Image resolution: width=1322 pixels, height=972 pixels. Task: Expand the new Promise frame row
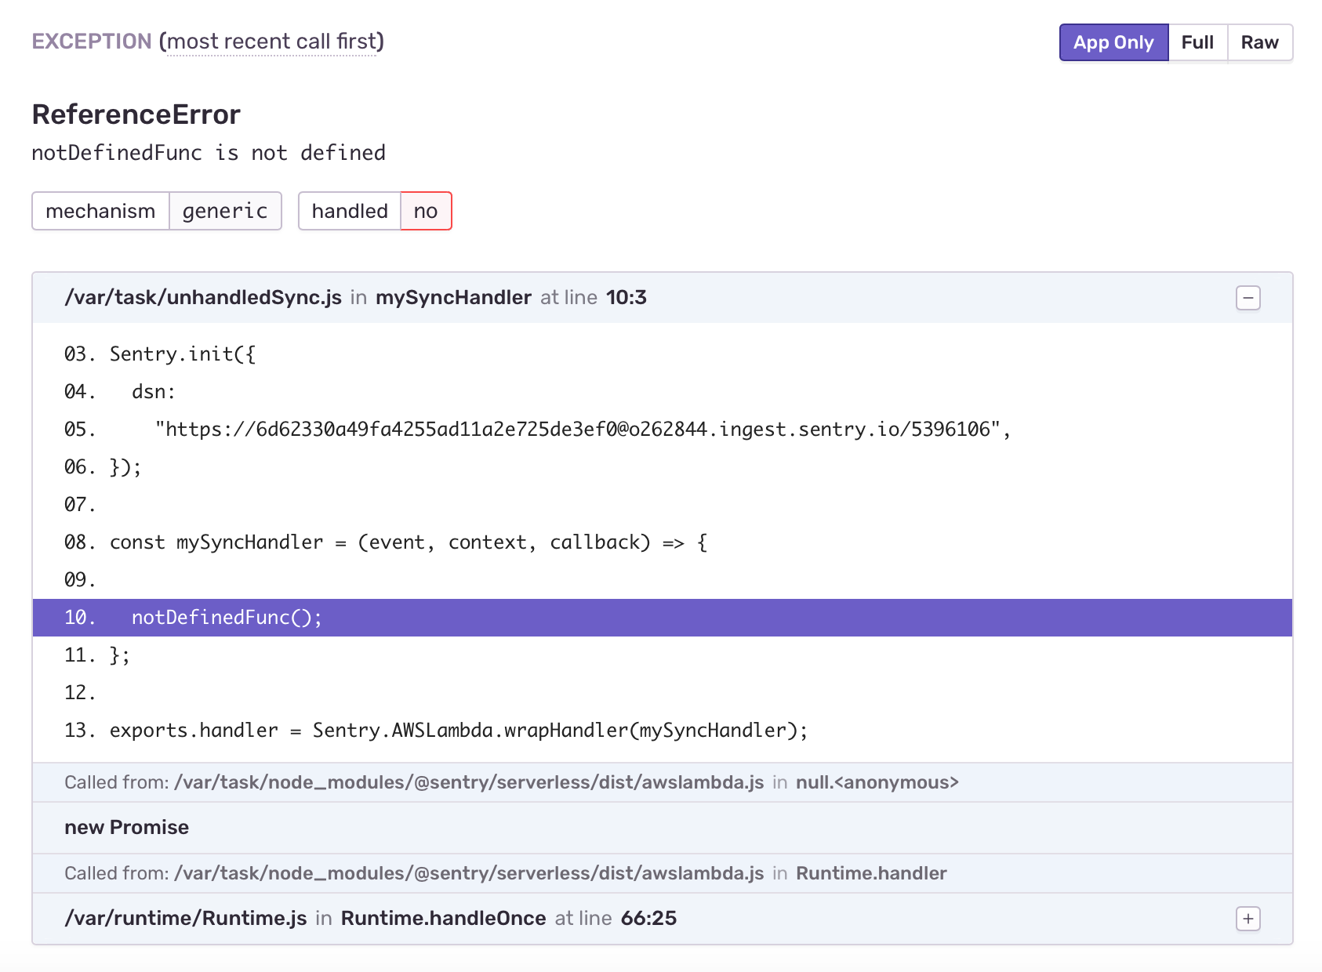(x=663, y=828)
